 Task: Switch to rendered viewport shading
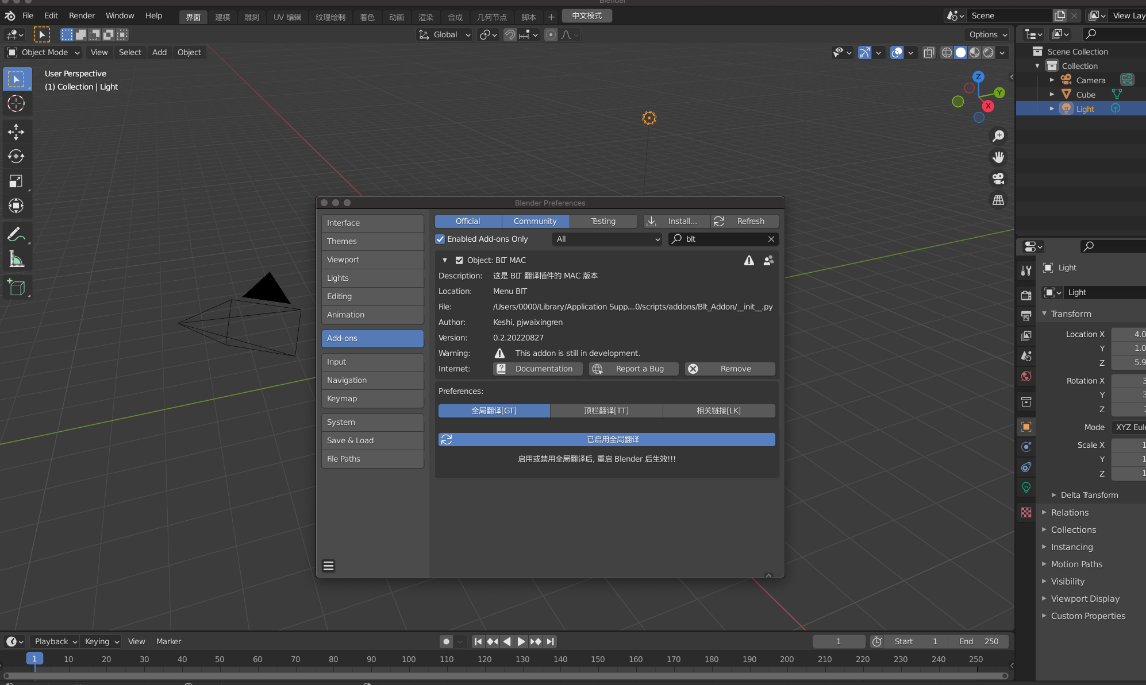tap(989, 52)
